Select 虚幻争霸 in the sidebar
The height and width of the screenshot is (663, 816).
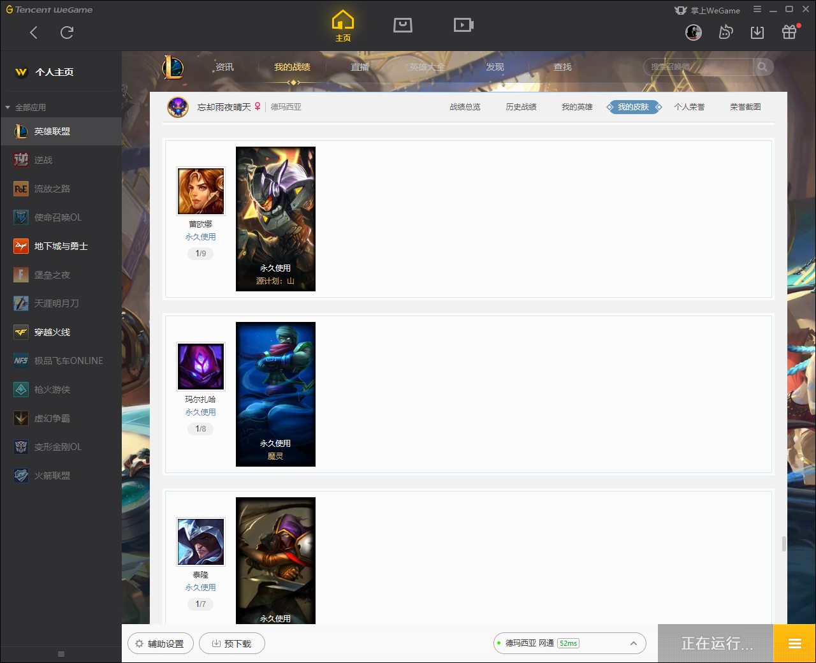coord(61,418)
